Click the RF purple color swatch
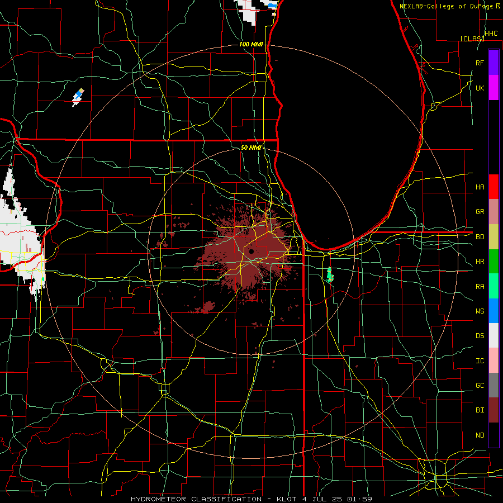The image size is (503, 503). point(493,63)
